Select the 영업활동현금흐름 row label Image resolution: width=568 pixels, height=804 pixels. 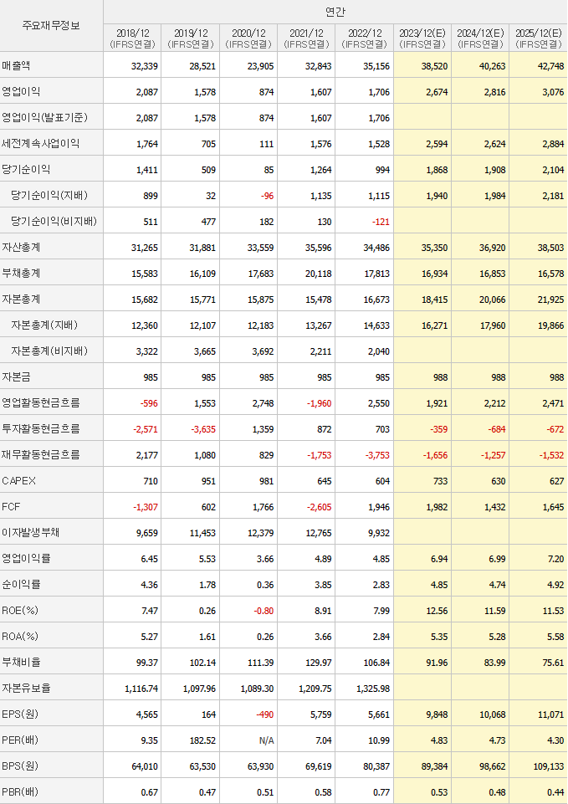(40, 402)
